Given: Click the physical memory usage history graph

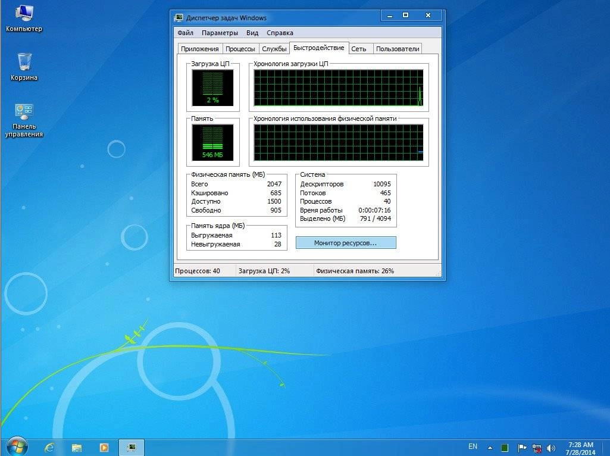Looking at the screenshot, I should click(339, 143).
